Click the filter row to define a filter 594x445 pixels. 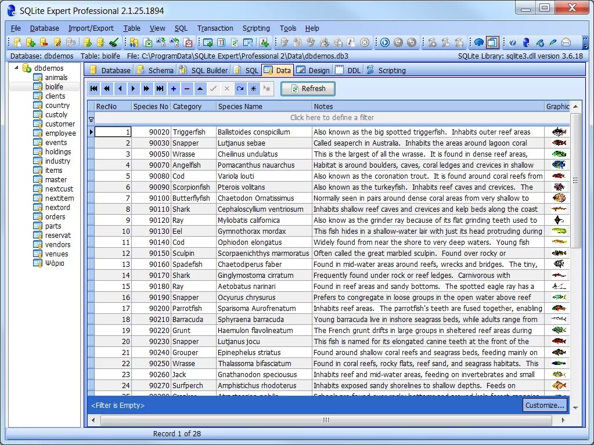[332, 118]
